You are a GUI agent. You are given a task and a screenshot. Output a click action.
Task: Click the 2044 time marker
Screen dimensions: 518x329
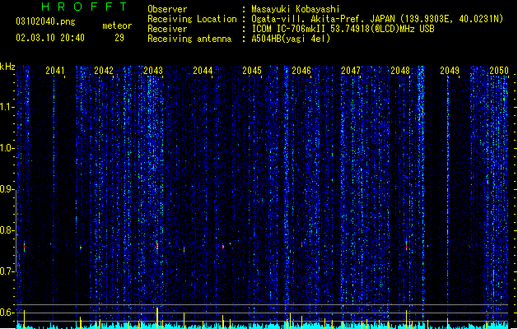203,71
